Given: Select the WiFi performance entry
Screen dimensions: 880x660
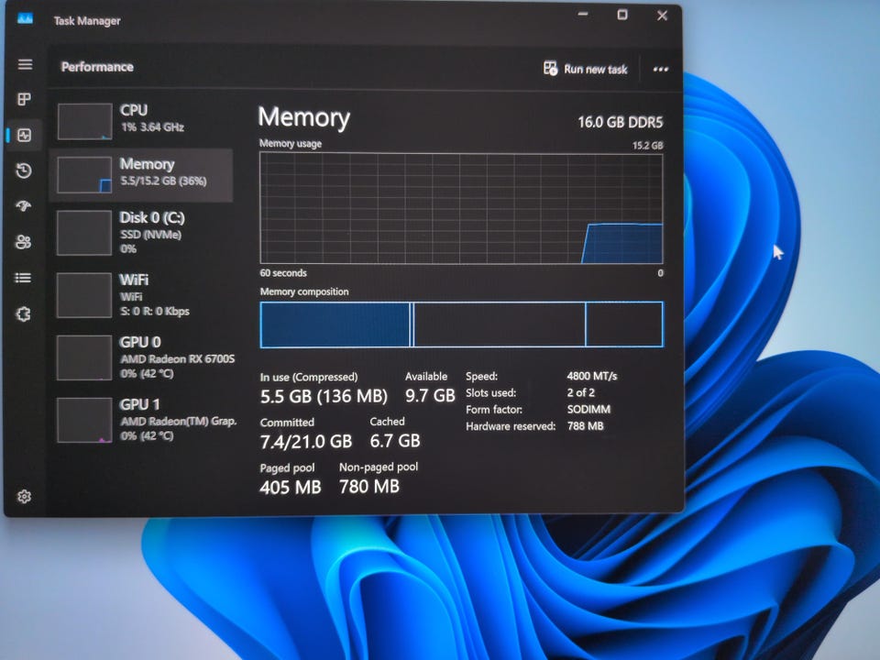Looking at the screenshot, I should 141,295.
